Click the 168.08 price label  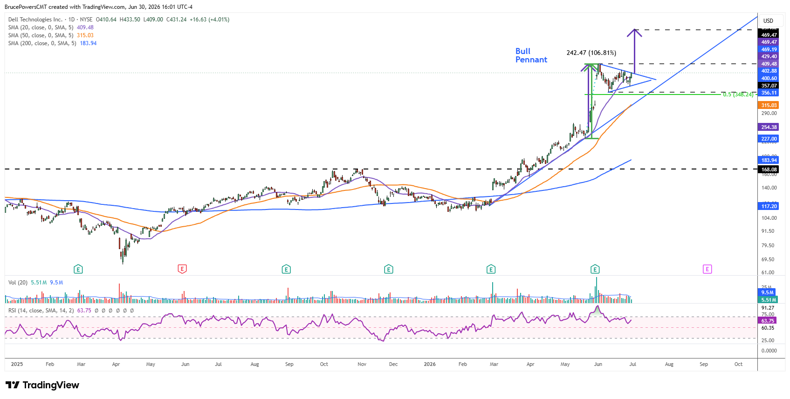tap(769, 169)
